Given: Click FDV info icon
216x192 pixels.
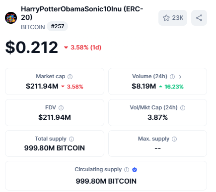Looking at the screenshot, I should pyautogui.click(x=61, y=108).
